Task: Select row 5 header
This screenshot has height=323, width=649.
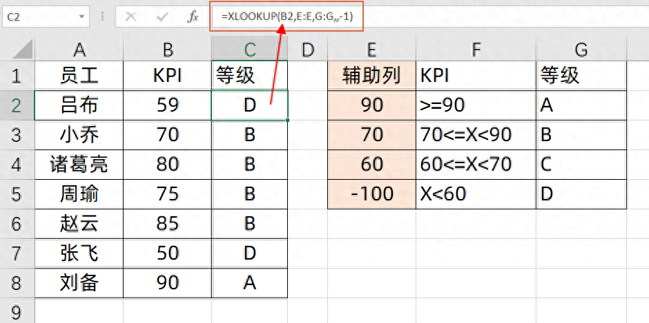Action: 17,194
